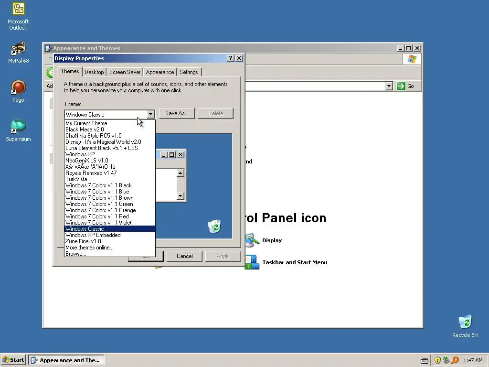Select the Recycle Bin desktop icon

coord(465,326)
